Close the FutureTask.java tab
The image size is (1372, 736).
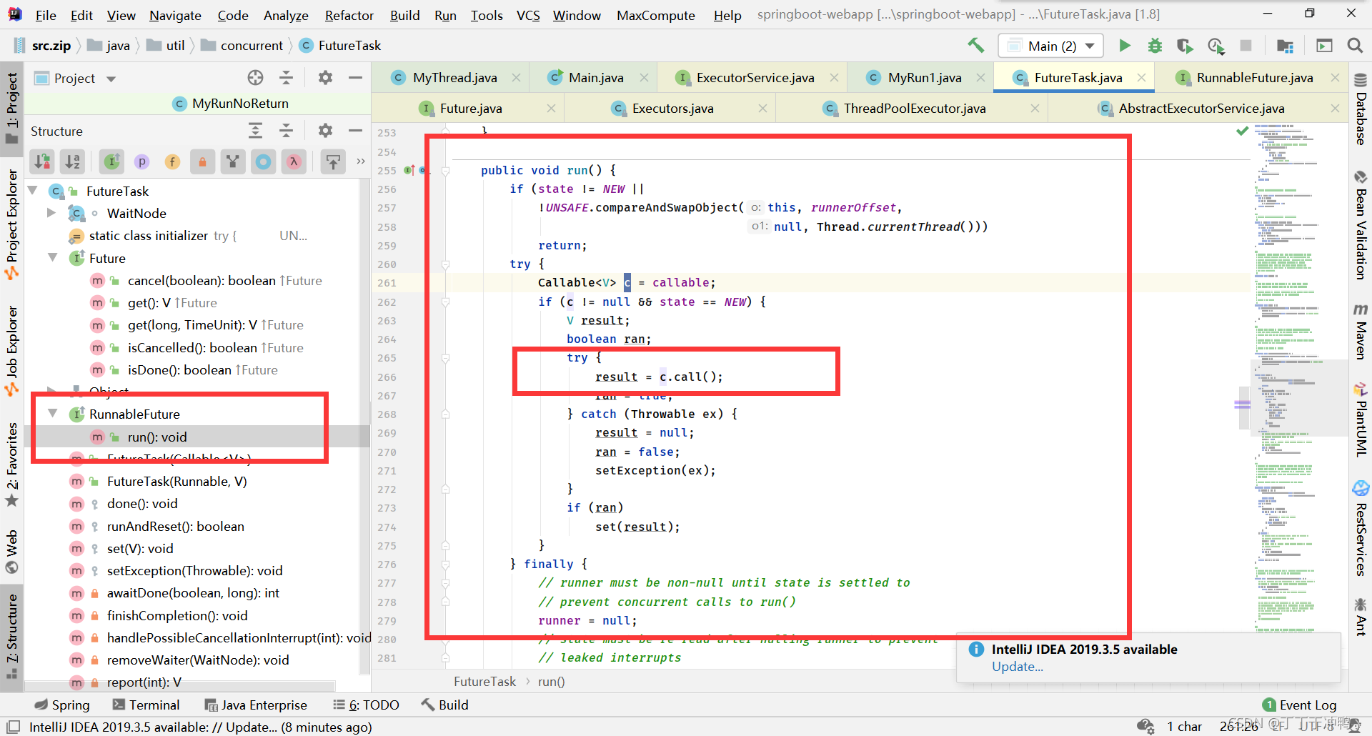click(x=1141, y=77)
